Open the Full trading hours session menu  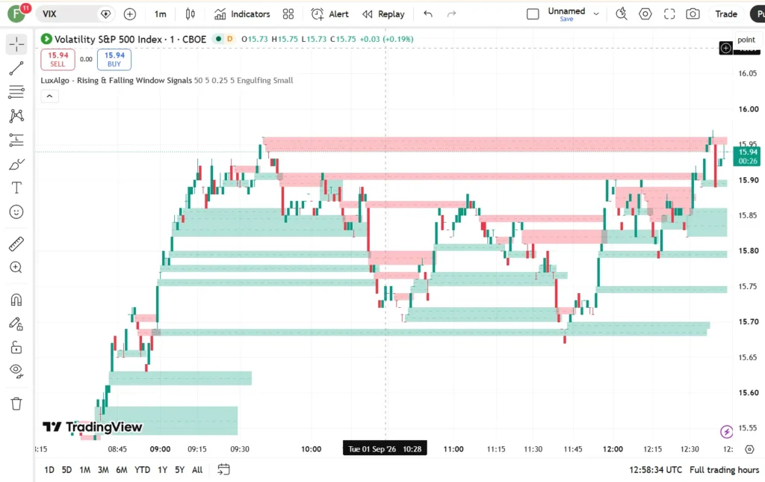[x=724, y=470]
